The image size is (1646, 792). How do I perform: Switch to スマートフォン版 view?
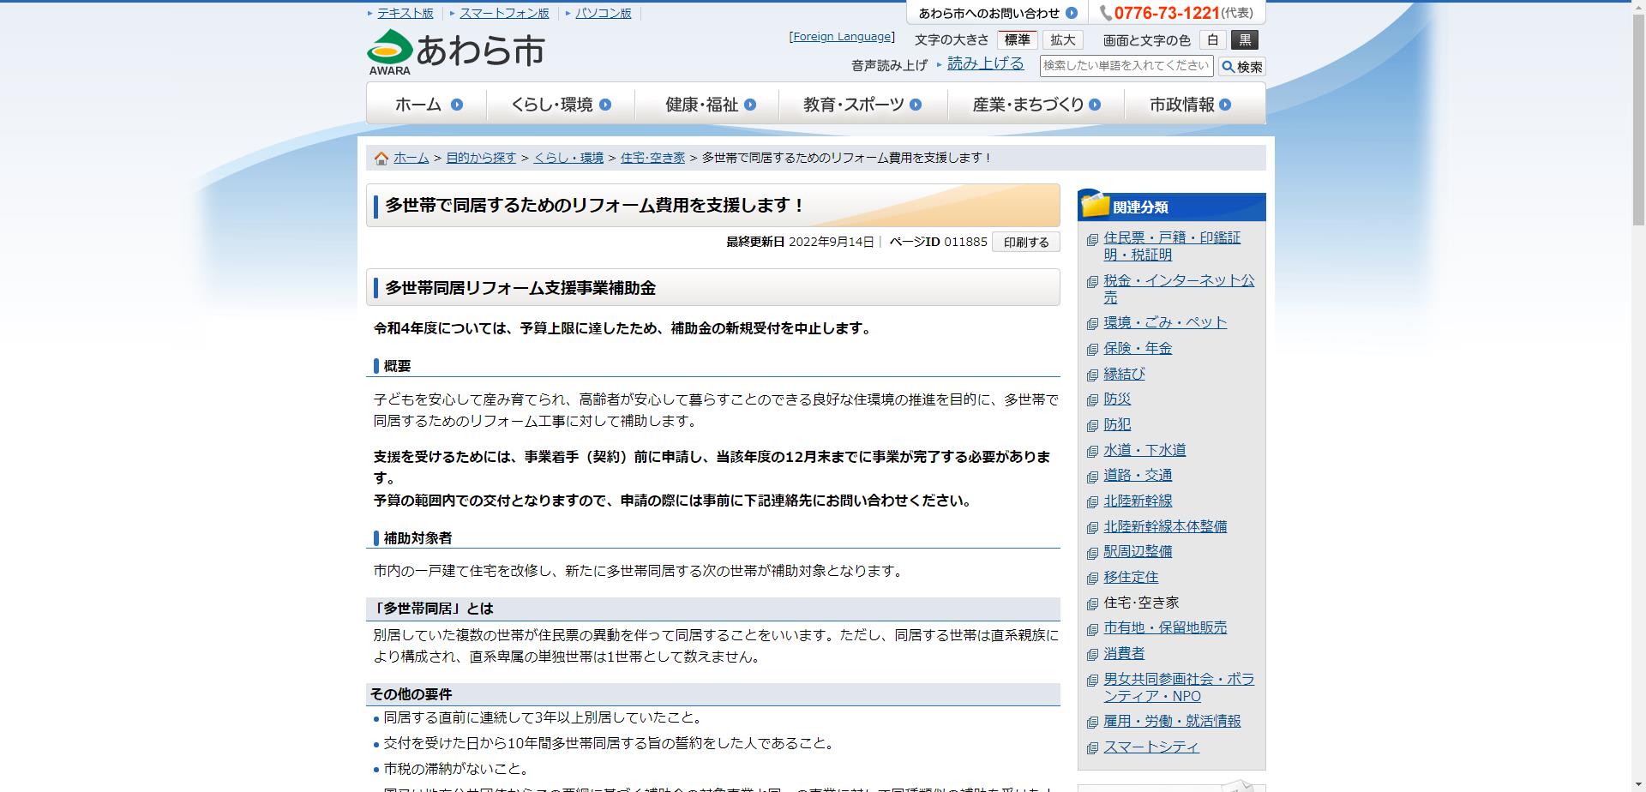(504, 14)
